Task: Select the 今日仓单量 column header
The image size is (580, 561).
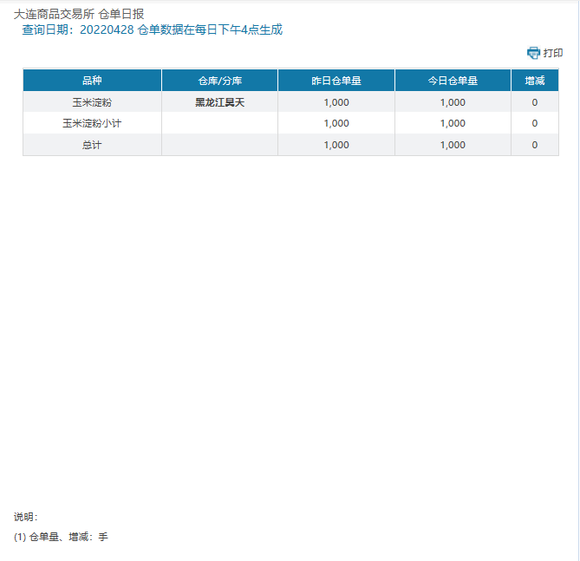Action: [453, 81]
